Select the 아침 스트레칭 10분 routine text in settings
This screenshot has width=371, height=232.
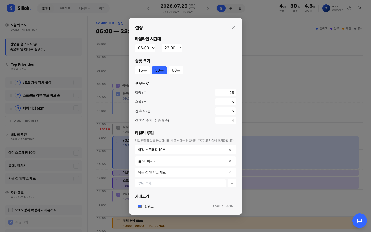click(152, 150)
